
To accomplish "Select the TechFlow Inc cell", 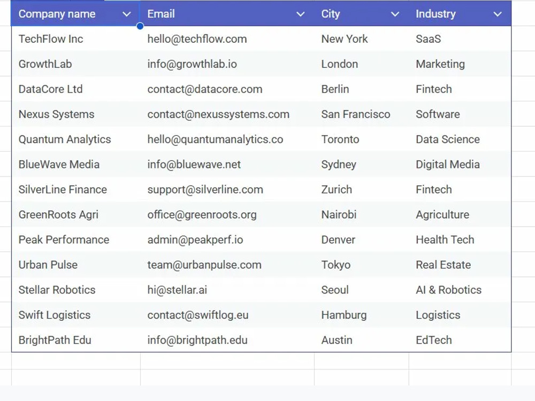I will click(76, 39).
